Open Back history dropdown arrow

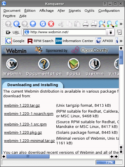click(19, 27)
